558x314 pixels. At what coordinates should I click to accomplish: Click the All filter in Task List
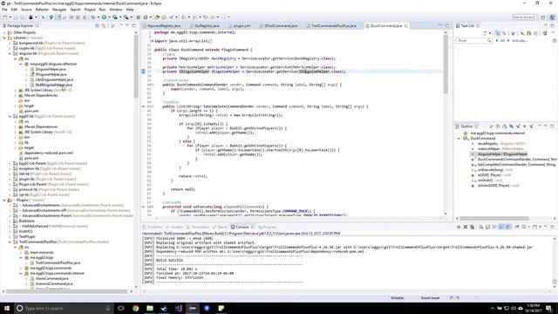tap(503, 41)
